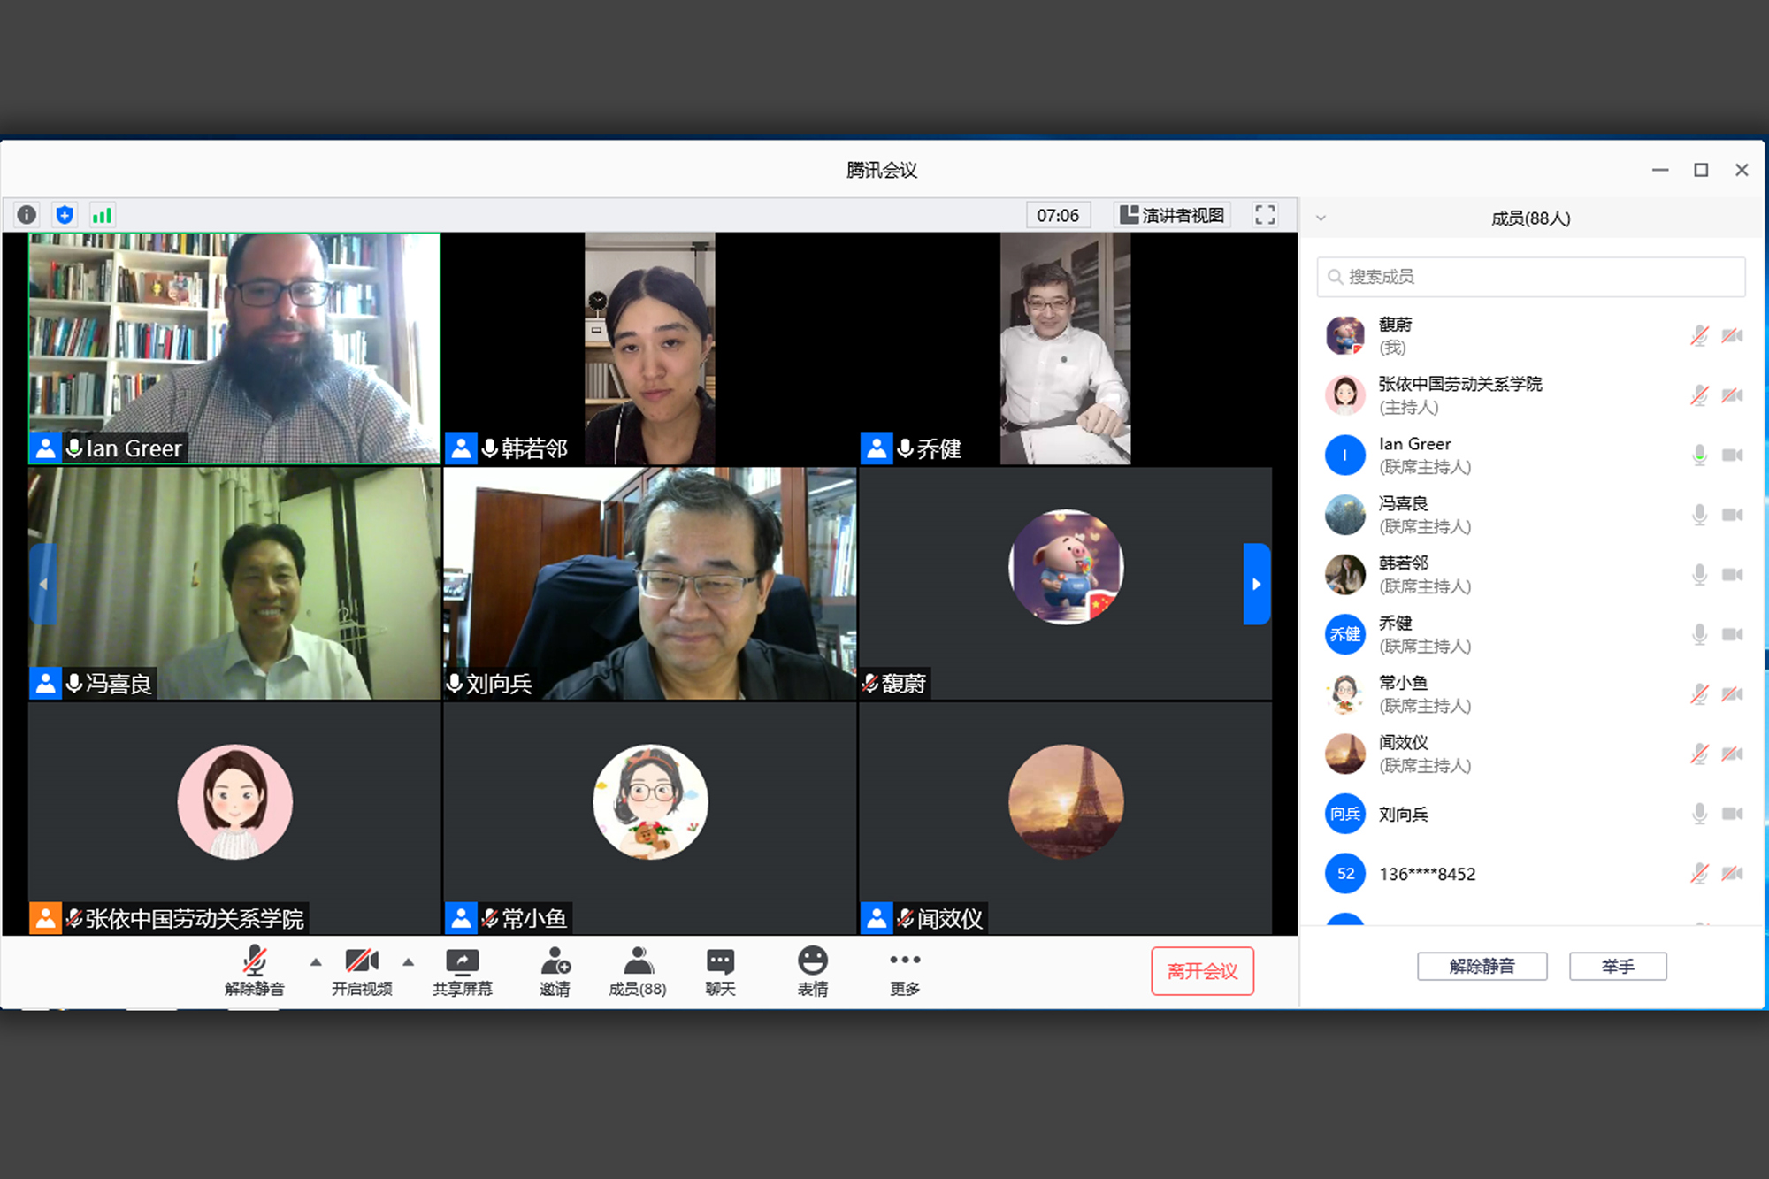
Task: Open the blue security shield icon
Action: coord(65,215)
